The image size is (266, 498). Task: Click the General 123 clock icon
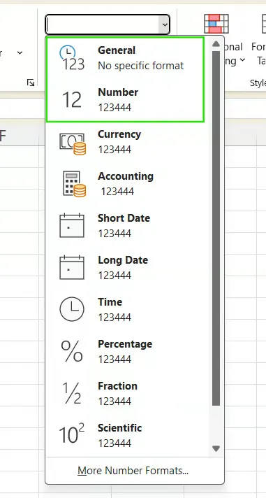(73, 58)
